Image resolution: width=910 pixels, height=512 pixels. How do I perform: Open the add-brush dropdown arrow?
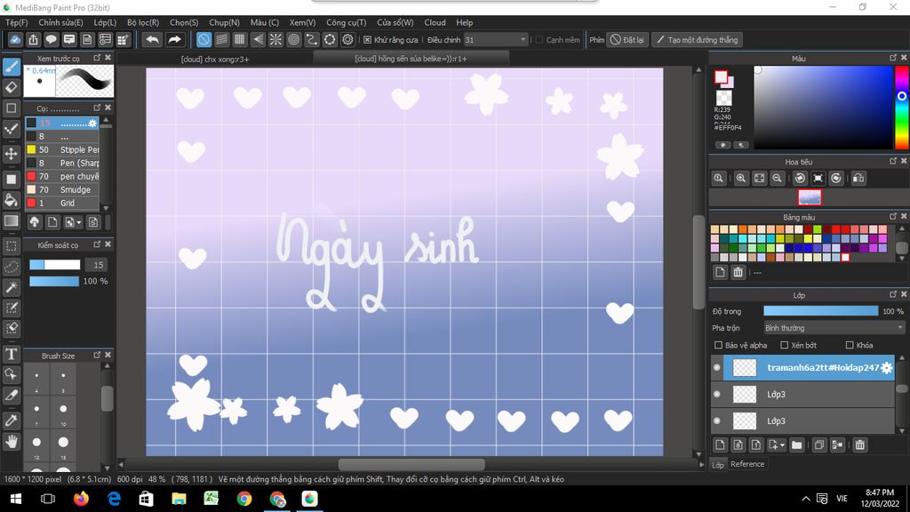[x=79, y=222]
